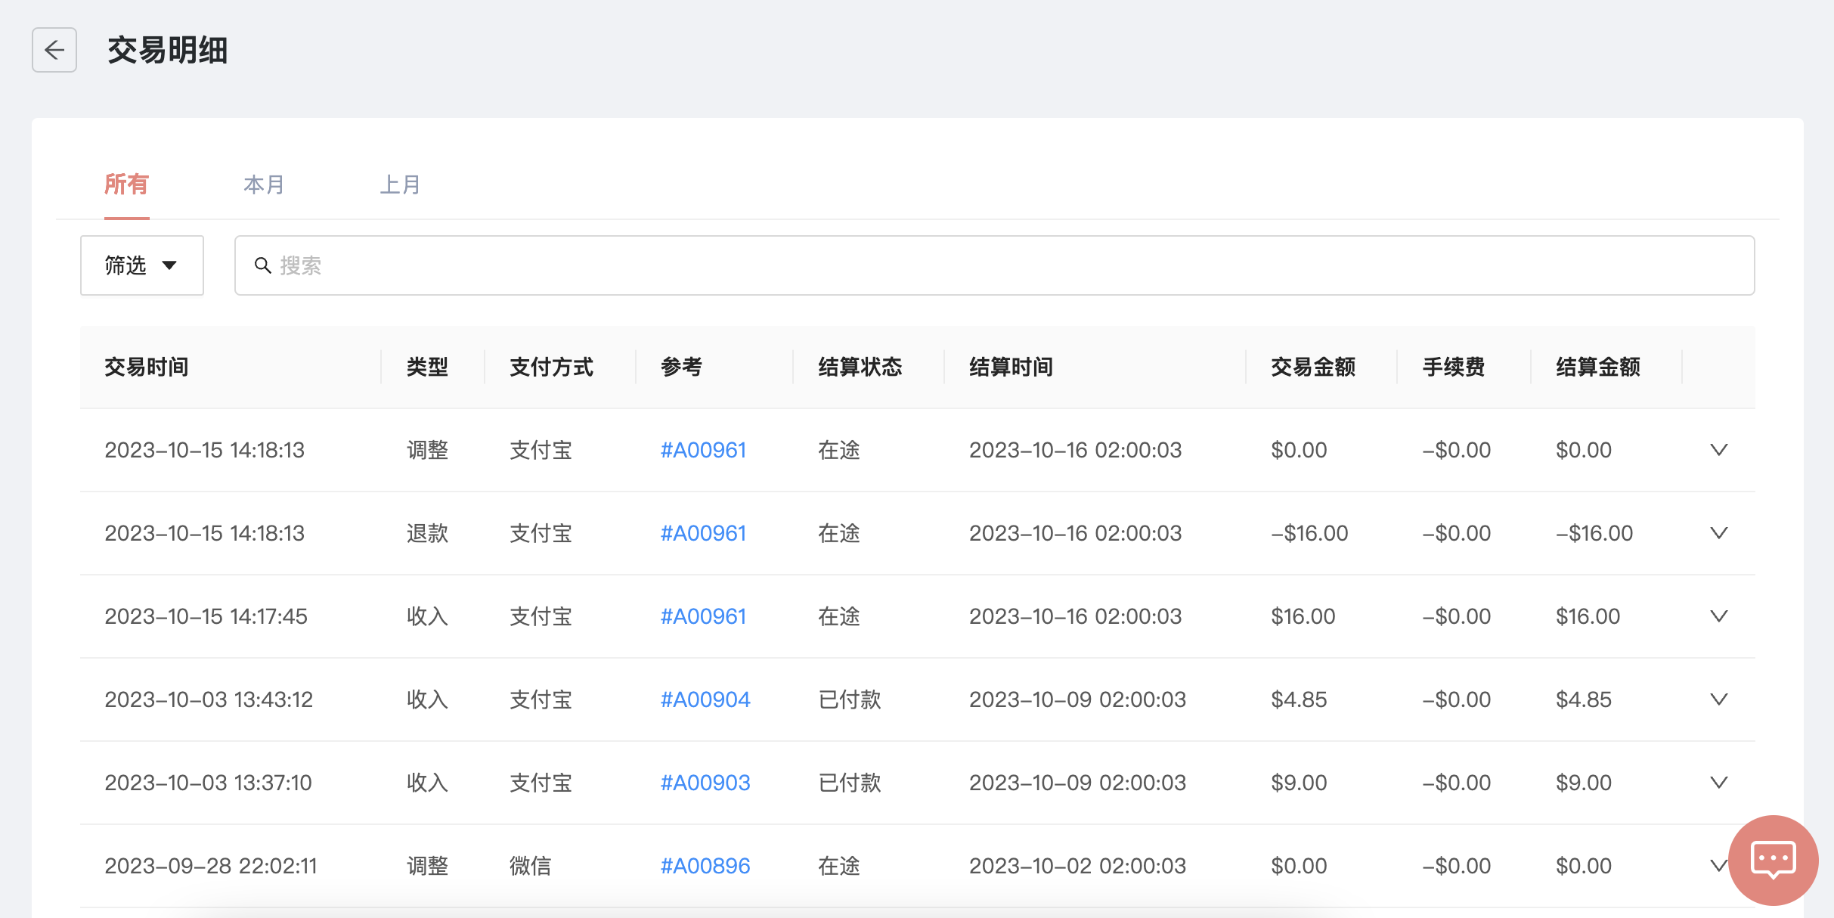The image size is (1834, 918).
Task: Click the 已付款 status in #A00904 row
Action: click(x=850, y=700)
